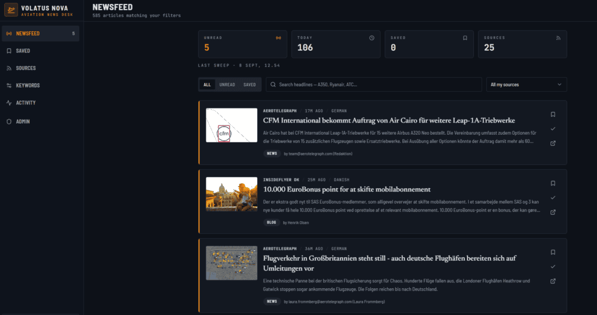Mark the EuroBonus article as read
This screenshot has width=597, height=315.
coord(553,198)
